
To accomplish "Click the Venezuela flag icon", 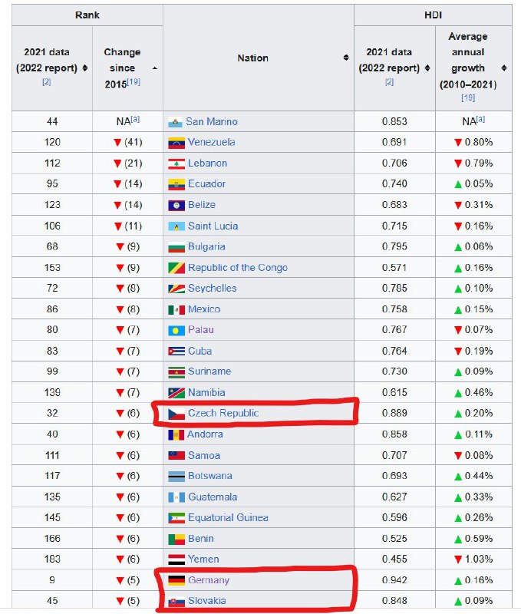I will click(176, 143).
